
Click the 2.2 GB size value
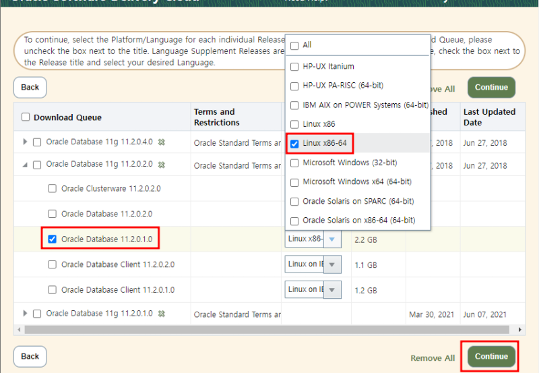(366, 240)
